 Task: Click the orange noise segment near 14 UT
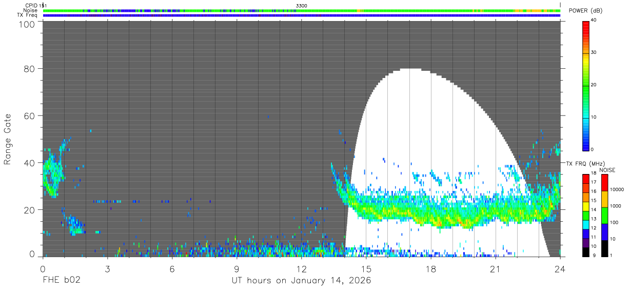click(x=359, y=10)
